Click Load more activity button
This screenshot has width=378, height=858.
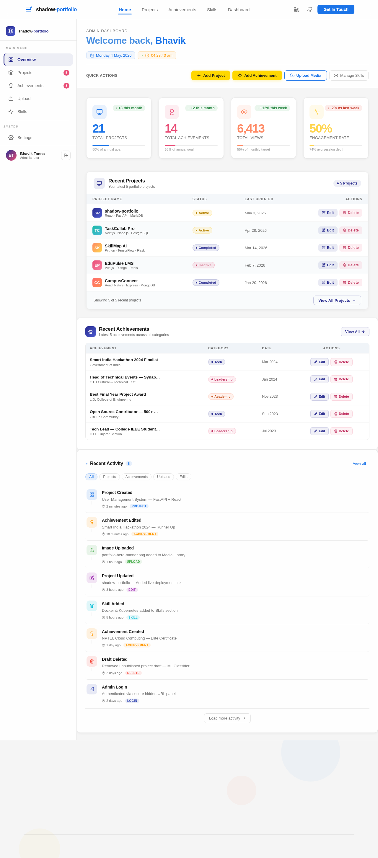227,718
